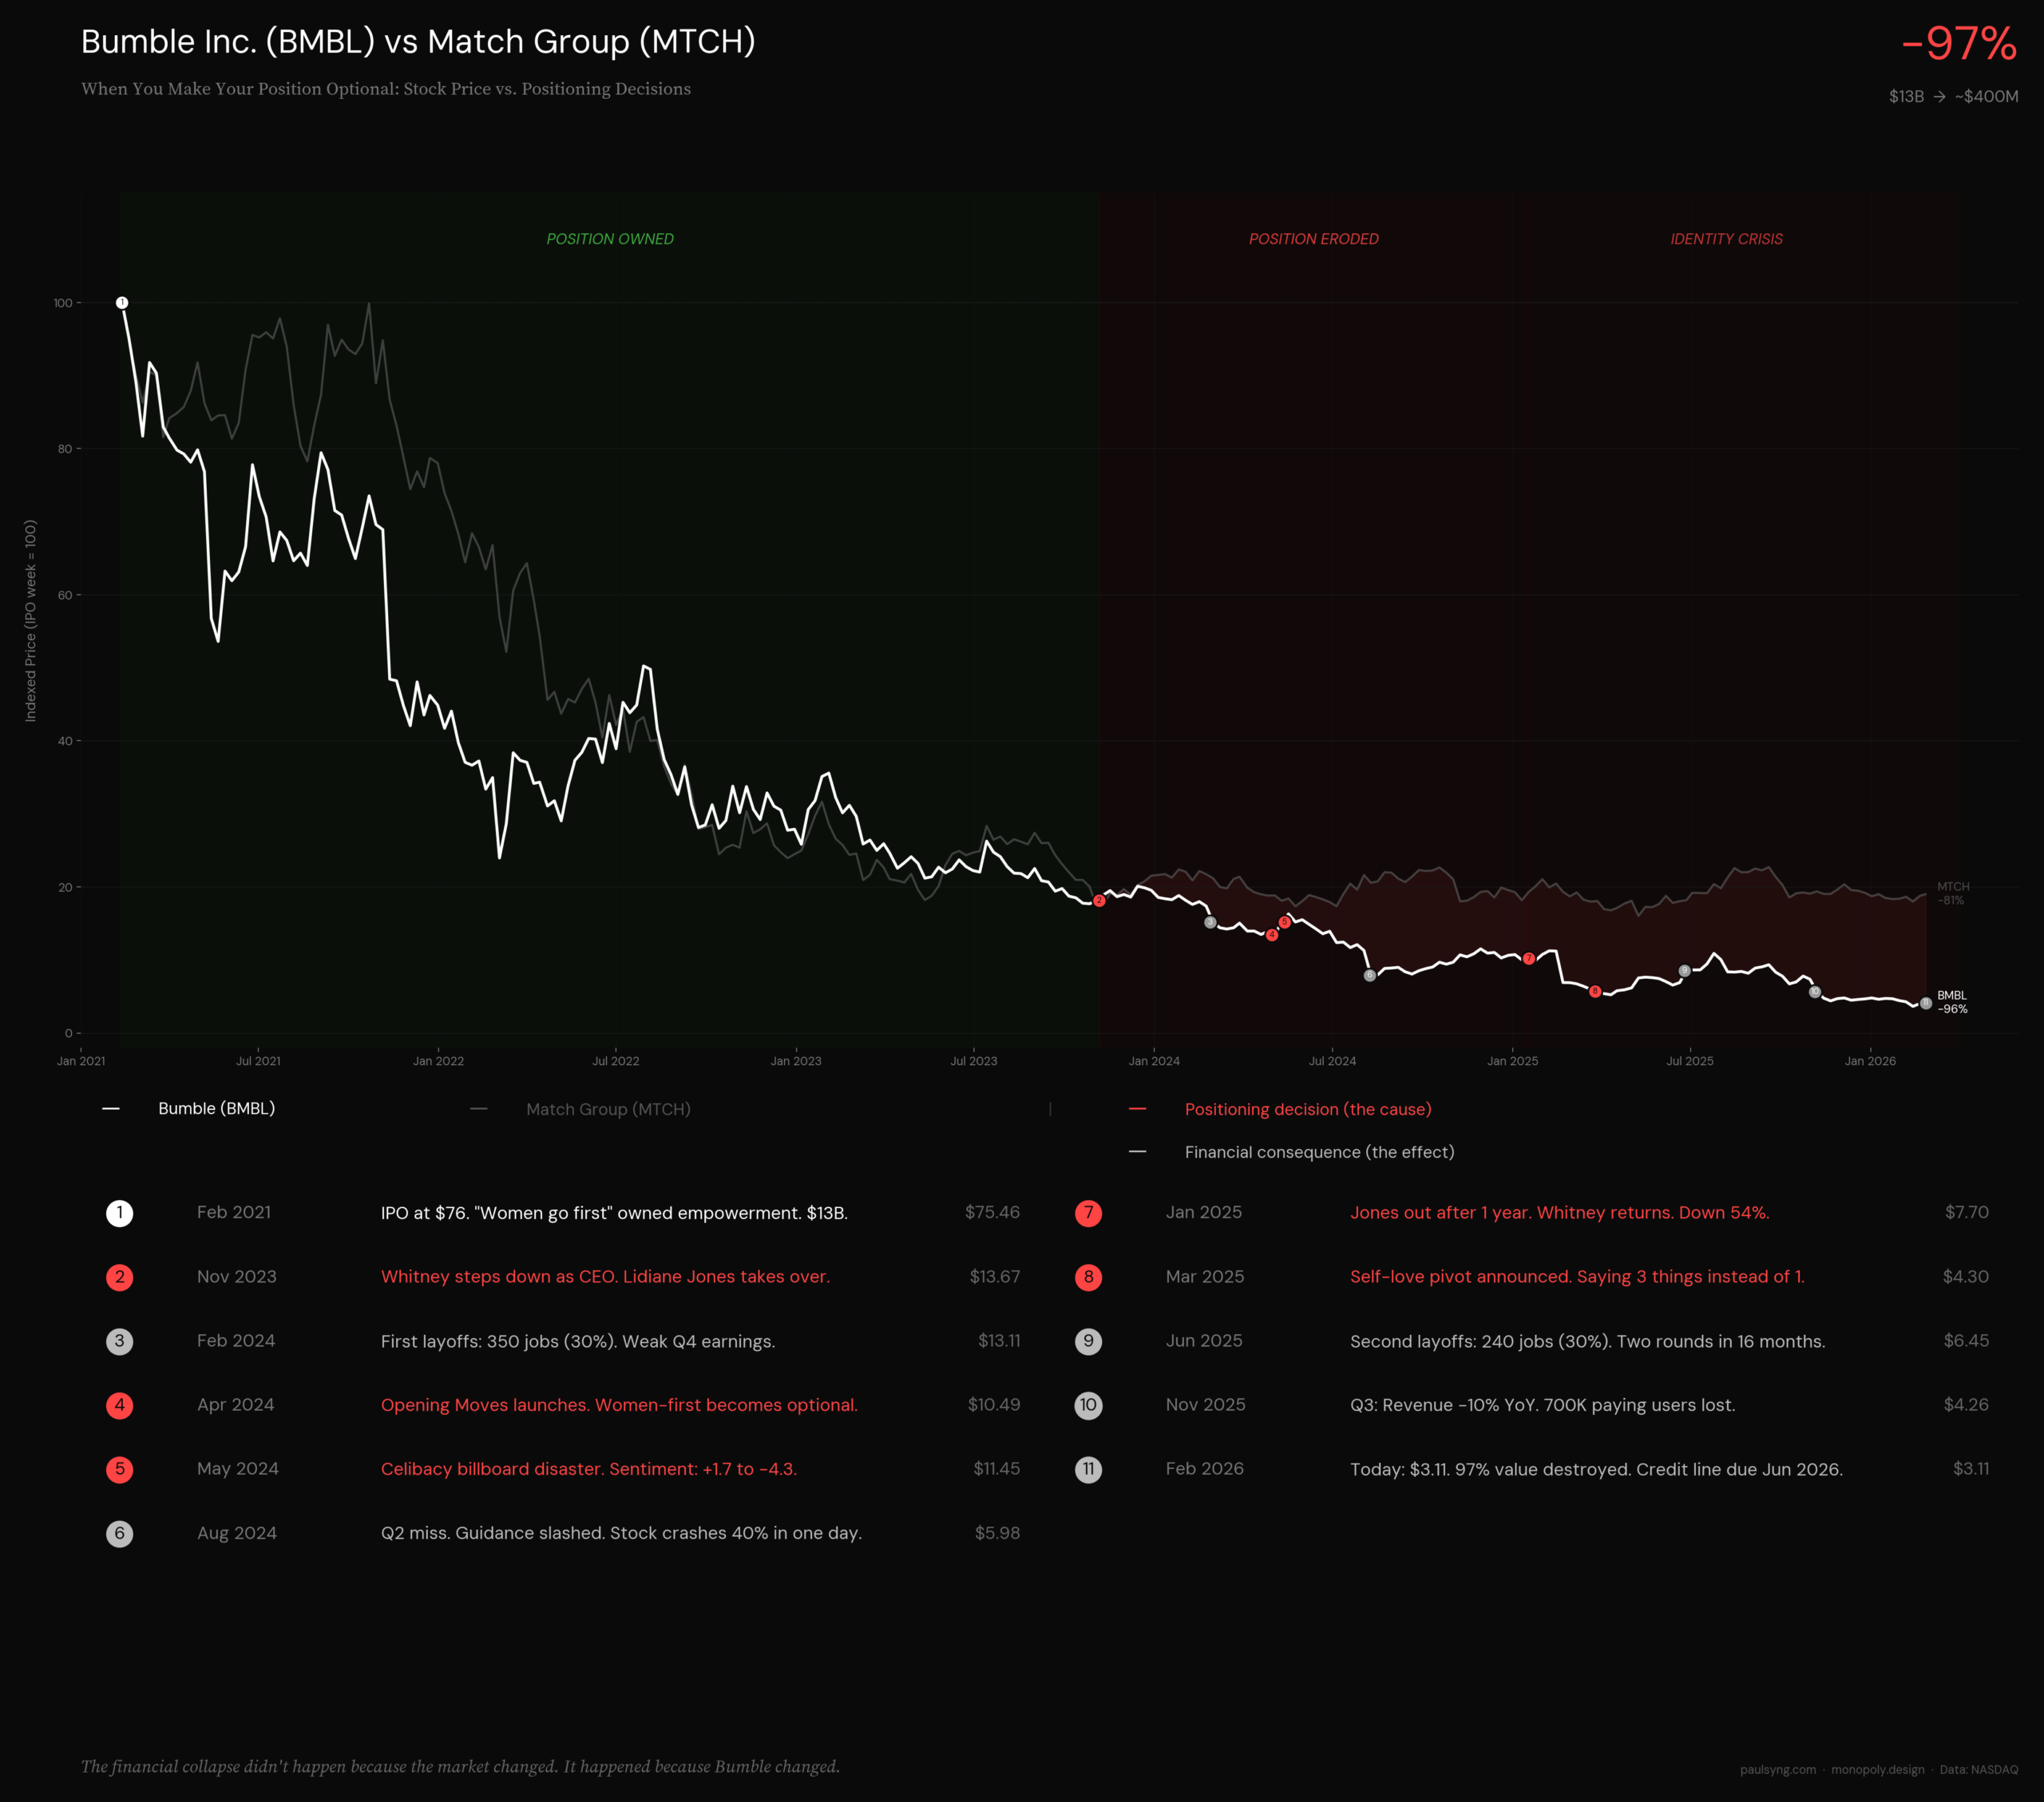Screen dimensions: 2044x1802
Task: Select the red number 8 badge beside Mar 2025
Action: tap(1088, 1277)
